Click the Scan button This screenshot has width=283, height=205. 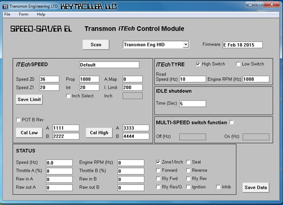[x=96, y=45]
